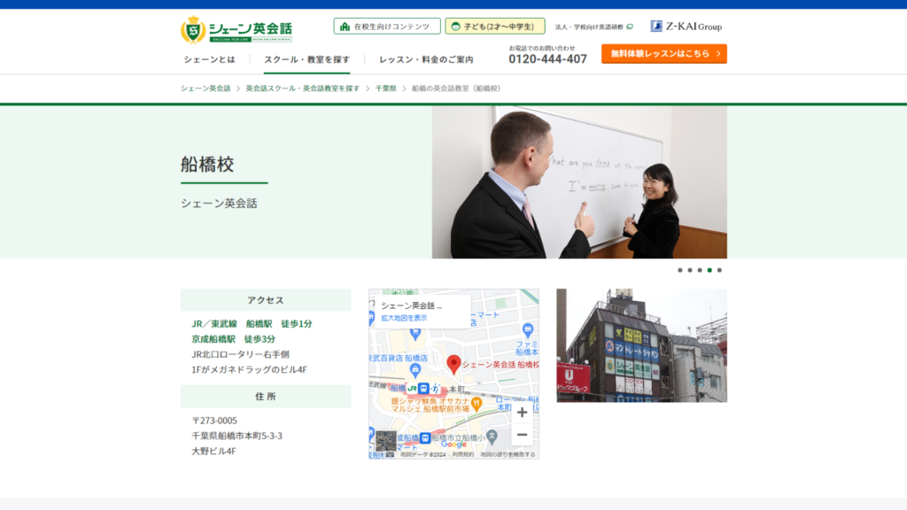Click the school building photo
907x510 pixels.
[x=641, y=345]
